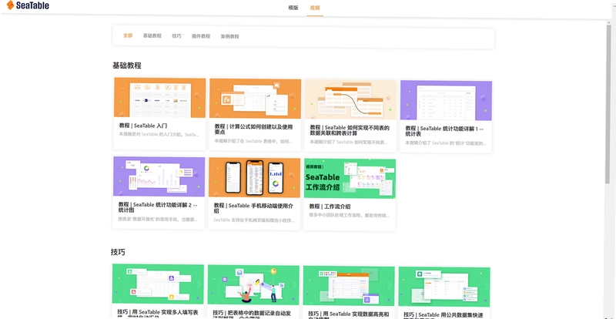Image resolution: width=616 pixels, height=319 pixels.
Task: Filter videos by 全部
Action: [x=128, y=35]
